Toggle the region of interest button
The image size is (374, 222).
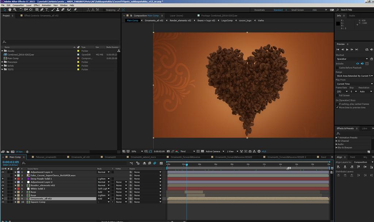click(198, 152)
